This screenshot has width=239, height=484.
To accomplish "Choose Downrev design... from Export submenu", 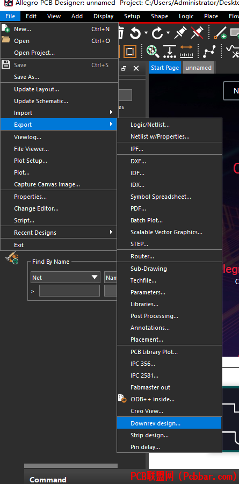I will point(169,423).
